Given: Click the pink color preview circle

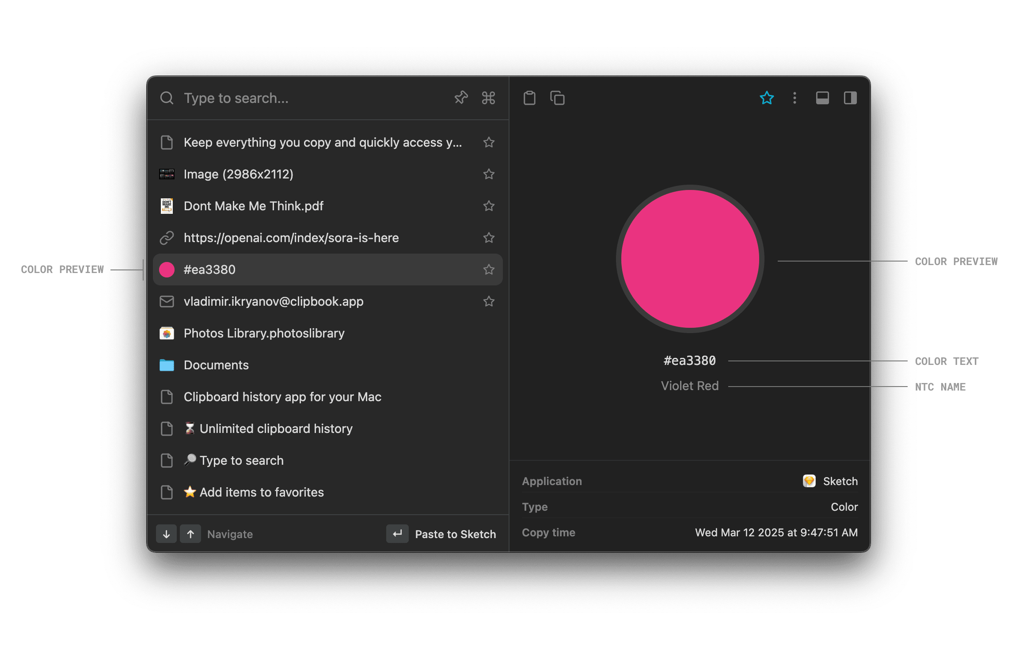Looking at the screenshot, I should (690, 260).
